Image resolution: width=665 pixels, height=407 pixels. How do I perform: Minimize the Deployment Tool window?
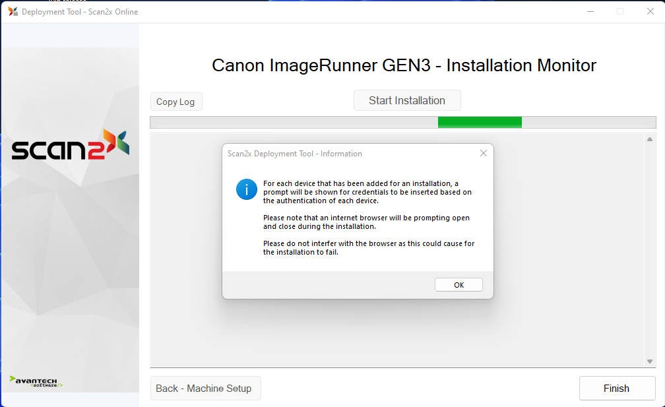tap(589, 11)
